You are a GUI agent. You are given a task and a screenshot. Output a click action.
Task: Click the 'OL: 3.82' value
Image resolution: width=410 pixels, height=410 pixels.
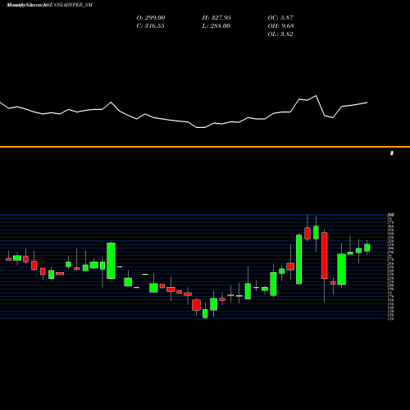click(280, 34)
